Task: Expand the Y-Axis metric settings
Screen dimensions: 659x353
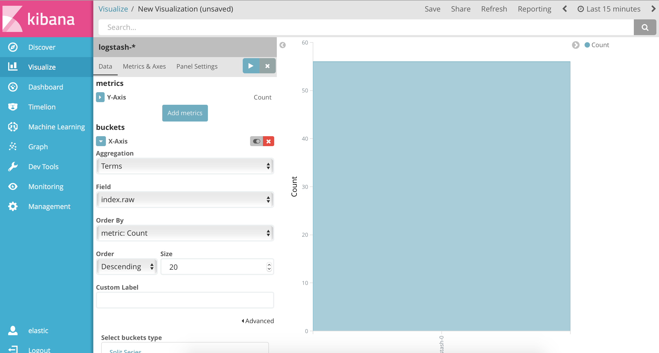Action: pyautogui.click(x=100, y=97)
